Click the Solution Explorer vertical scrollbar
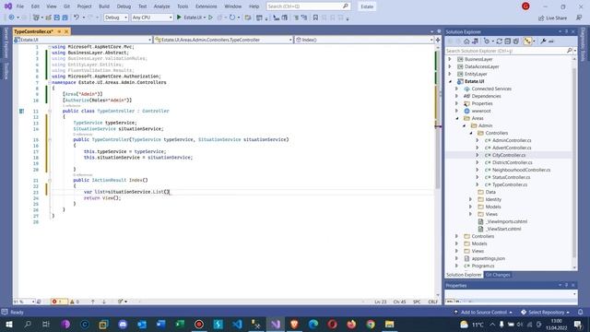Viewport: 590px width, 332px height. [x=574, y=162]
